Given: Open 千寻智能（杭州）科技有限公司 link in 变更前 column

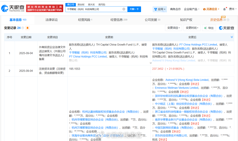Looking at the screenshot, I should click(x=88, y=52).
